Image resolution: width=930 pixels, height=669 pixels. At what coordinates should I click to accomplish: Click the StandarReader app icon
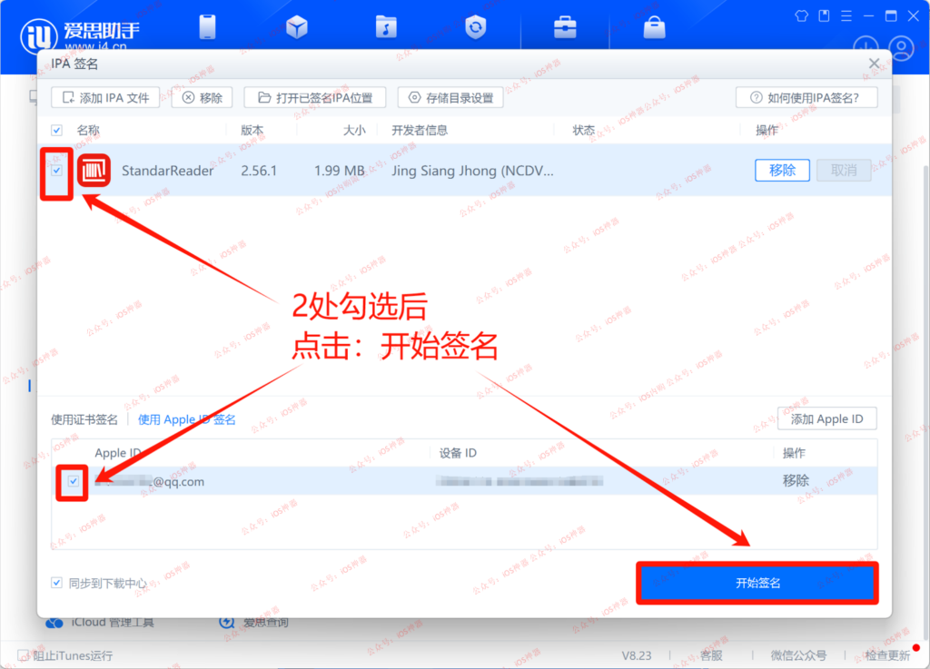(x=94, y=171)
